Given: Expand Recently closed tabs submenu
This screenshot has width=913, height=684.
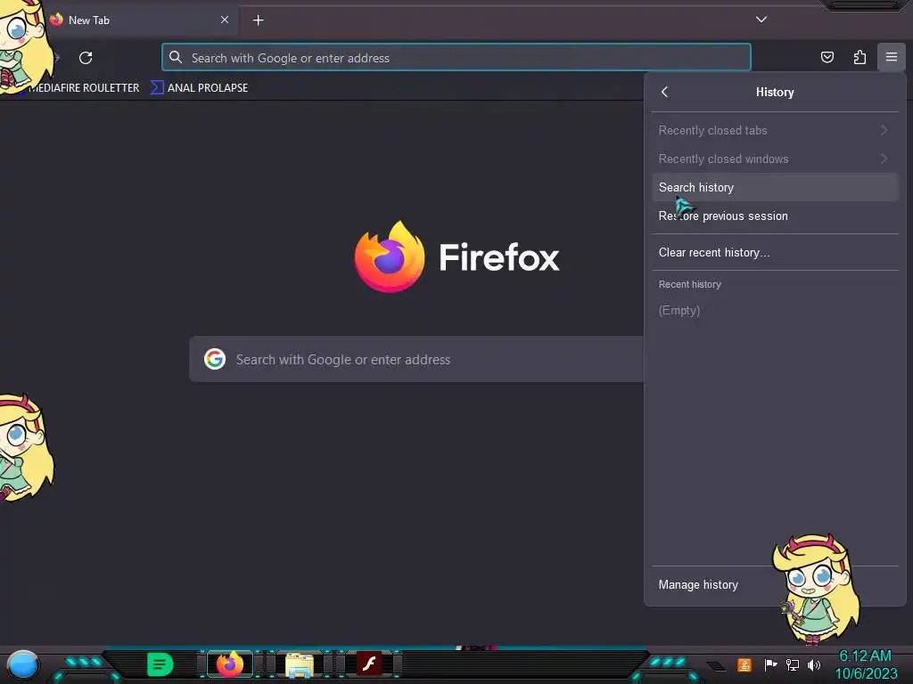Looking at the screenshot, I should pos(775,130).
